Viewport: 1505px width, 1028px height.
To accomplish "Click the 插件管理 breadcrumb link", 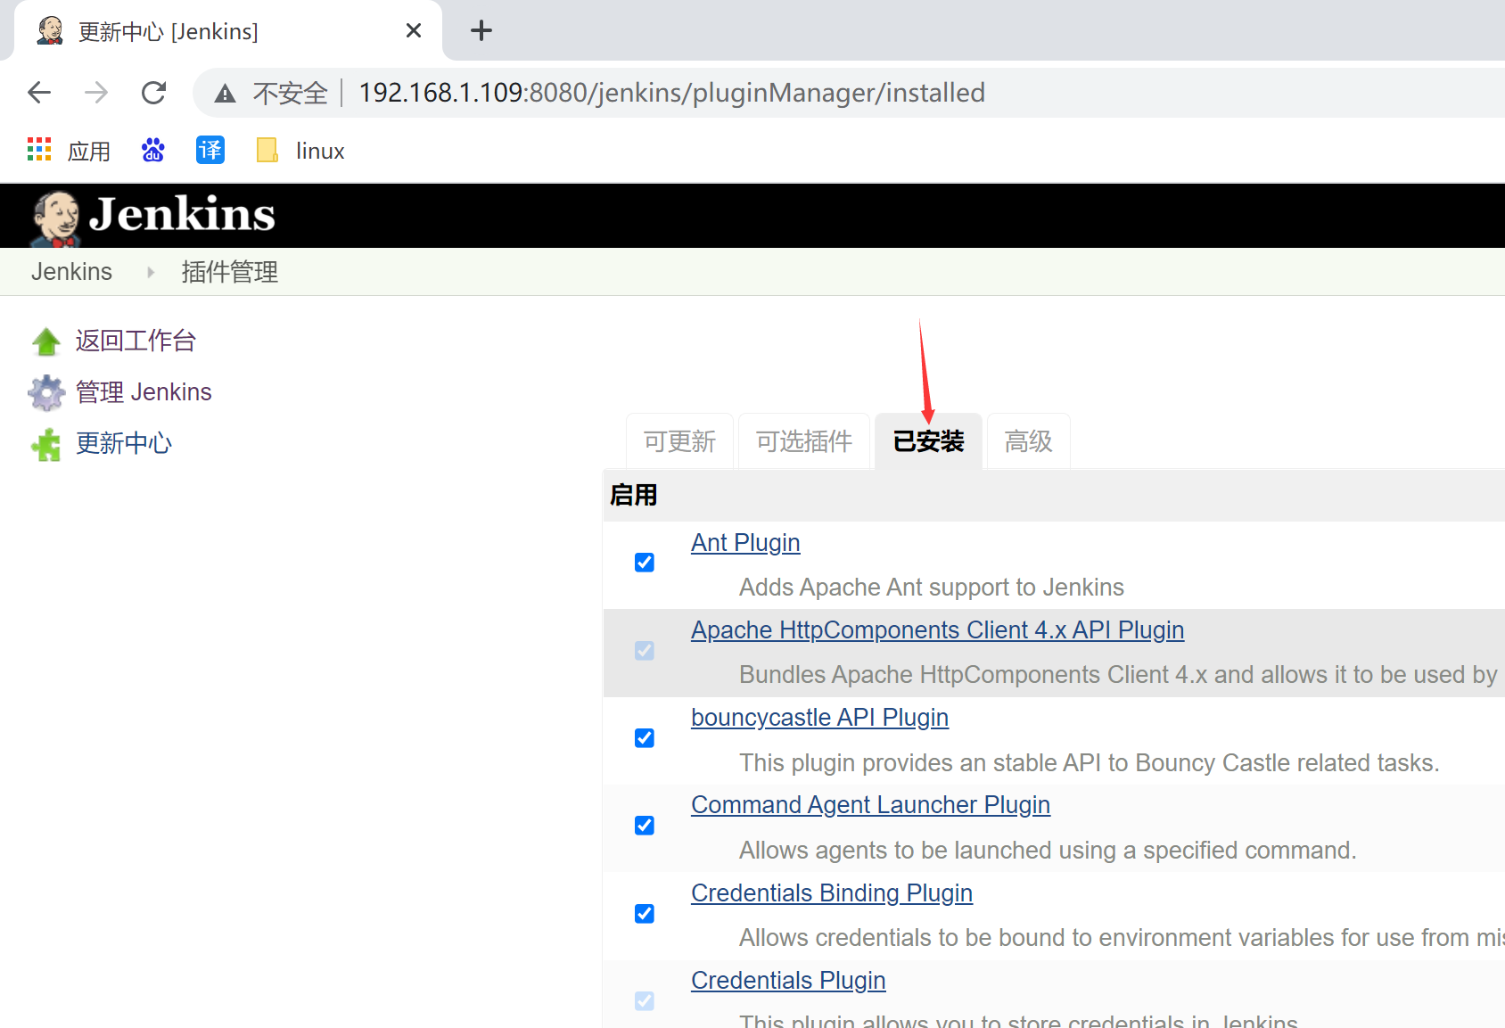I will pyautogui.click(x=229, y=272).
